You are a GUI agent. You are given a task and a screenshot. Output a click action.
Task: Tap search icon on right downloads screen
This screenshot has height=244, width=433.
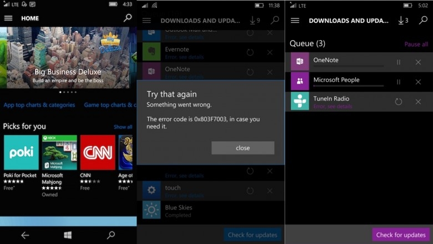click(x=423, y=20)
